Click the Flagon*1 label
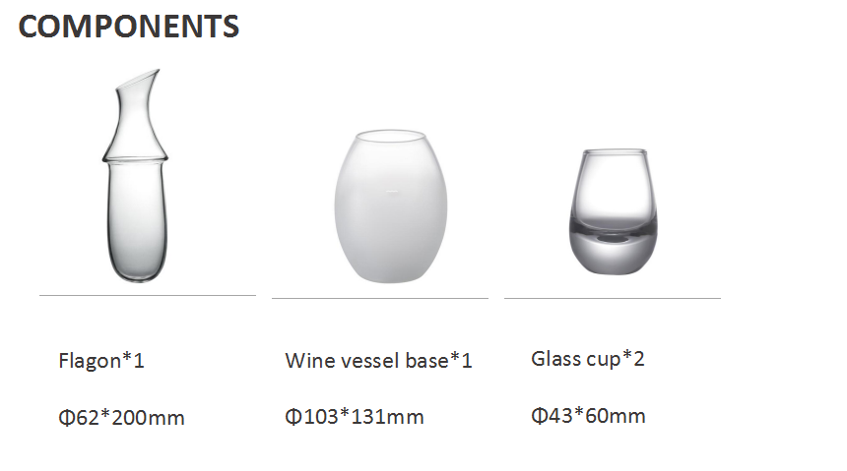 coord(101,361)
